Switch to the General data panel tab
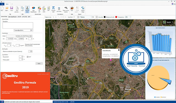Viewport: 176px width, 103px height. coord(4,16)
